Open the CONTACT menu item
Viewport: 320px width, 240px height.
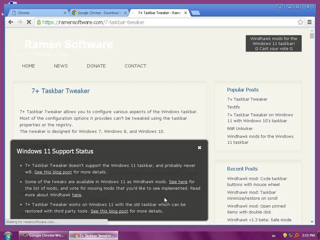pos(136,66)
